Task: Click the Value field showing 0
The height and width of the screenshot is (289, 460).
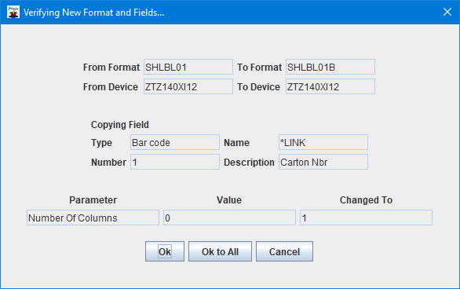Action: coord(229,218)
